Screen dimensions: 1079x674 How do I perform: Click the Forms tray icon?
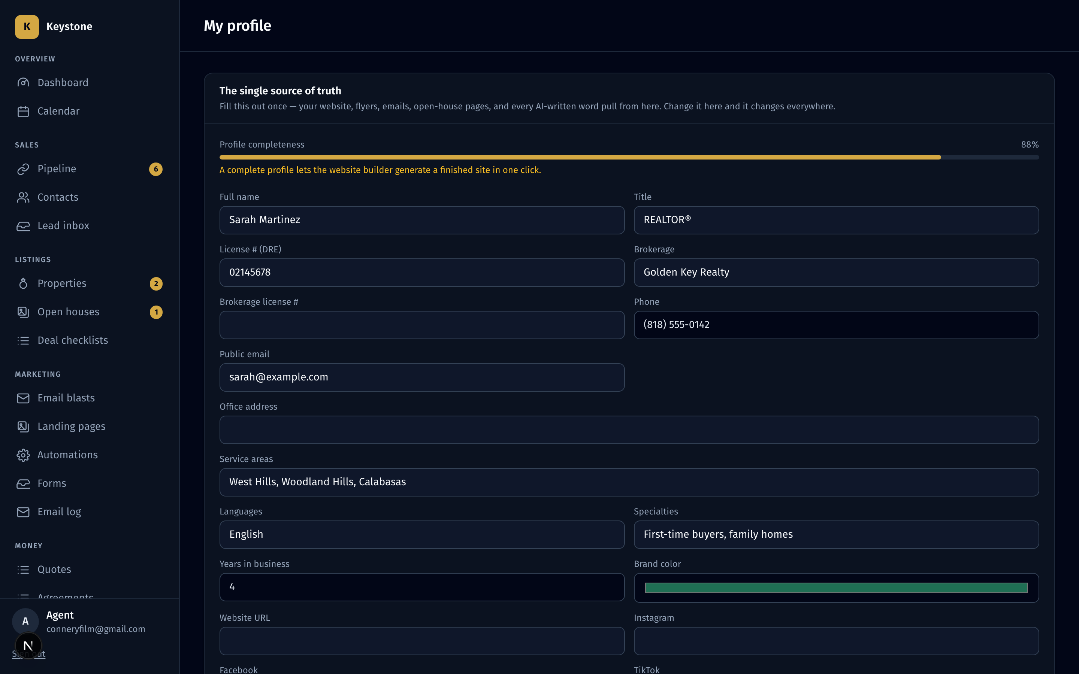point(23,484)
